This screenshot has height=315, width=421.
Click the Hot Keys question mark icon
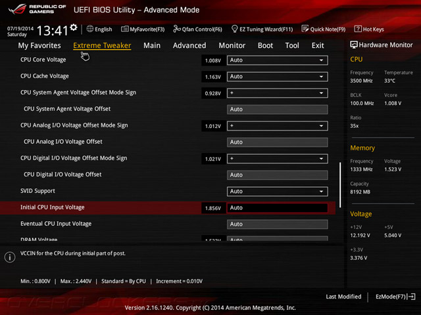coord(358,29)
